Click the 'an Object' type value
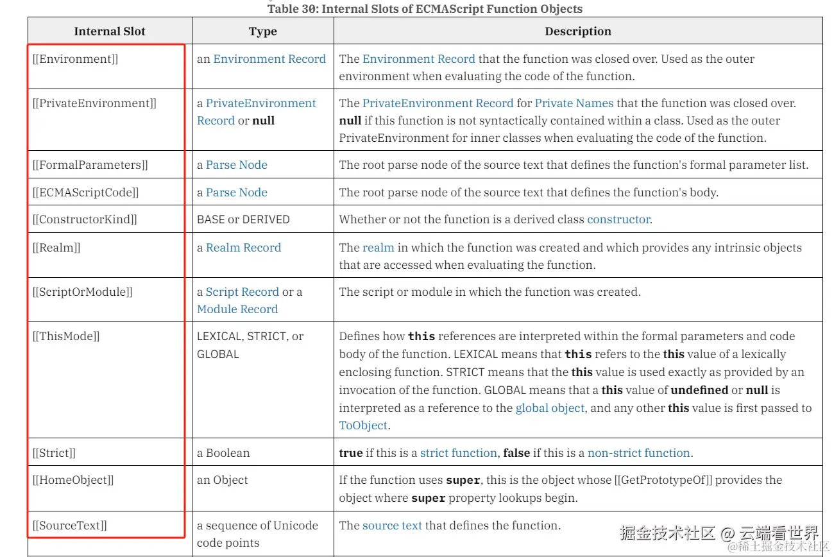This screenshot has width=834, height=557. point(222,480)
